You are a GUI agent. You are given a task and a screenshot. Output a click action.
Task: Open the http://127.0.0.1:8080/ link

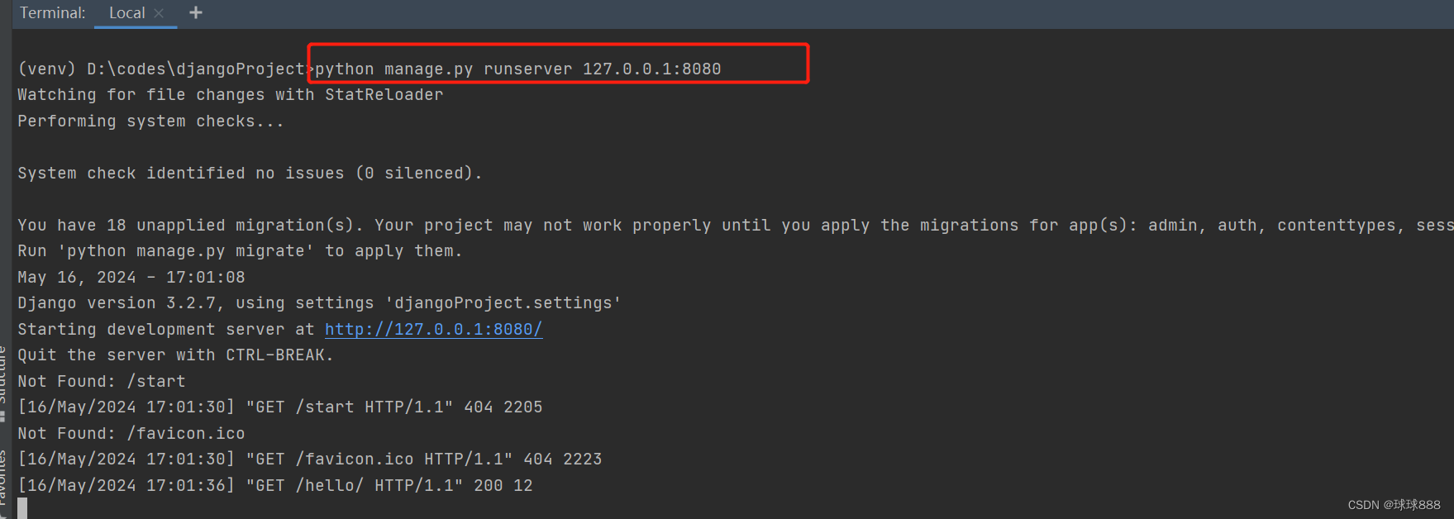pyautogui.click(x=433, y=329)
